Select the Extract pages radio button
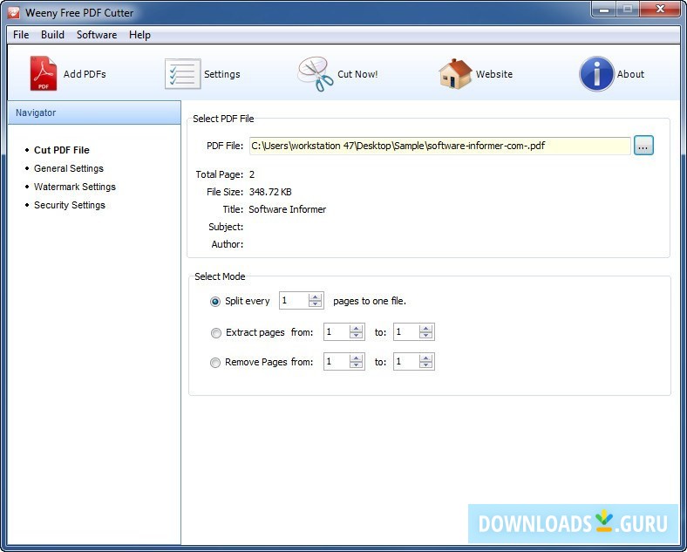 pyautogui.click(x=215, y=333)
